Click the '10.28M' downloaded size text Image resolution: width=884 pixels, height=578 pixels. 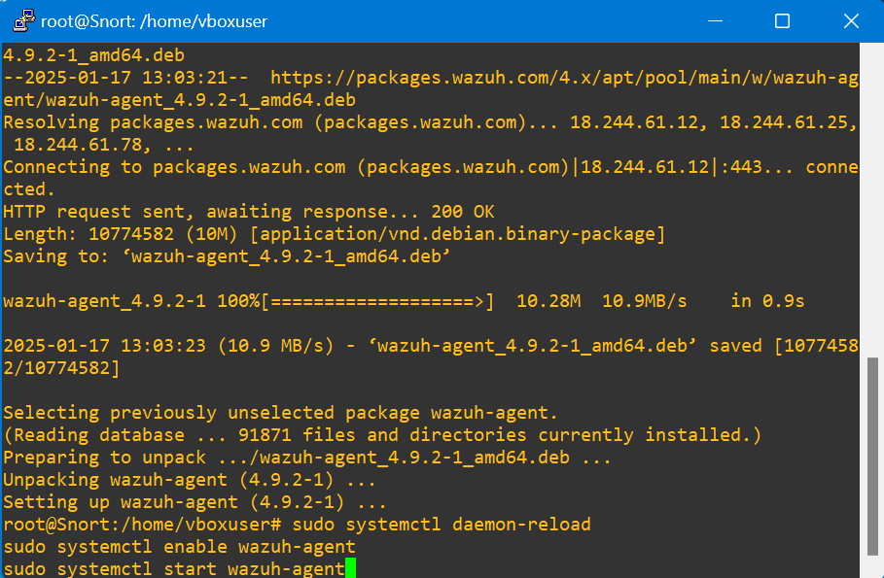tap(548, 301)
